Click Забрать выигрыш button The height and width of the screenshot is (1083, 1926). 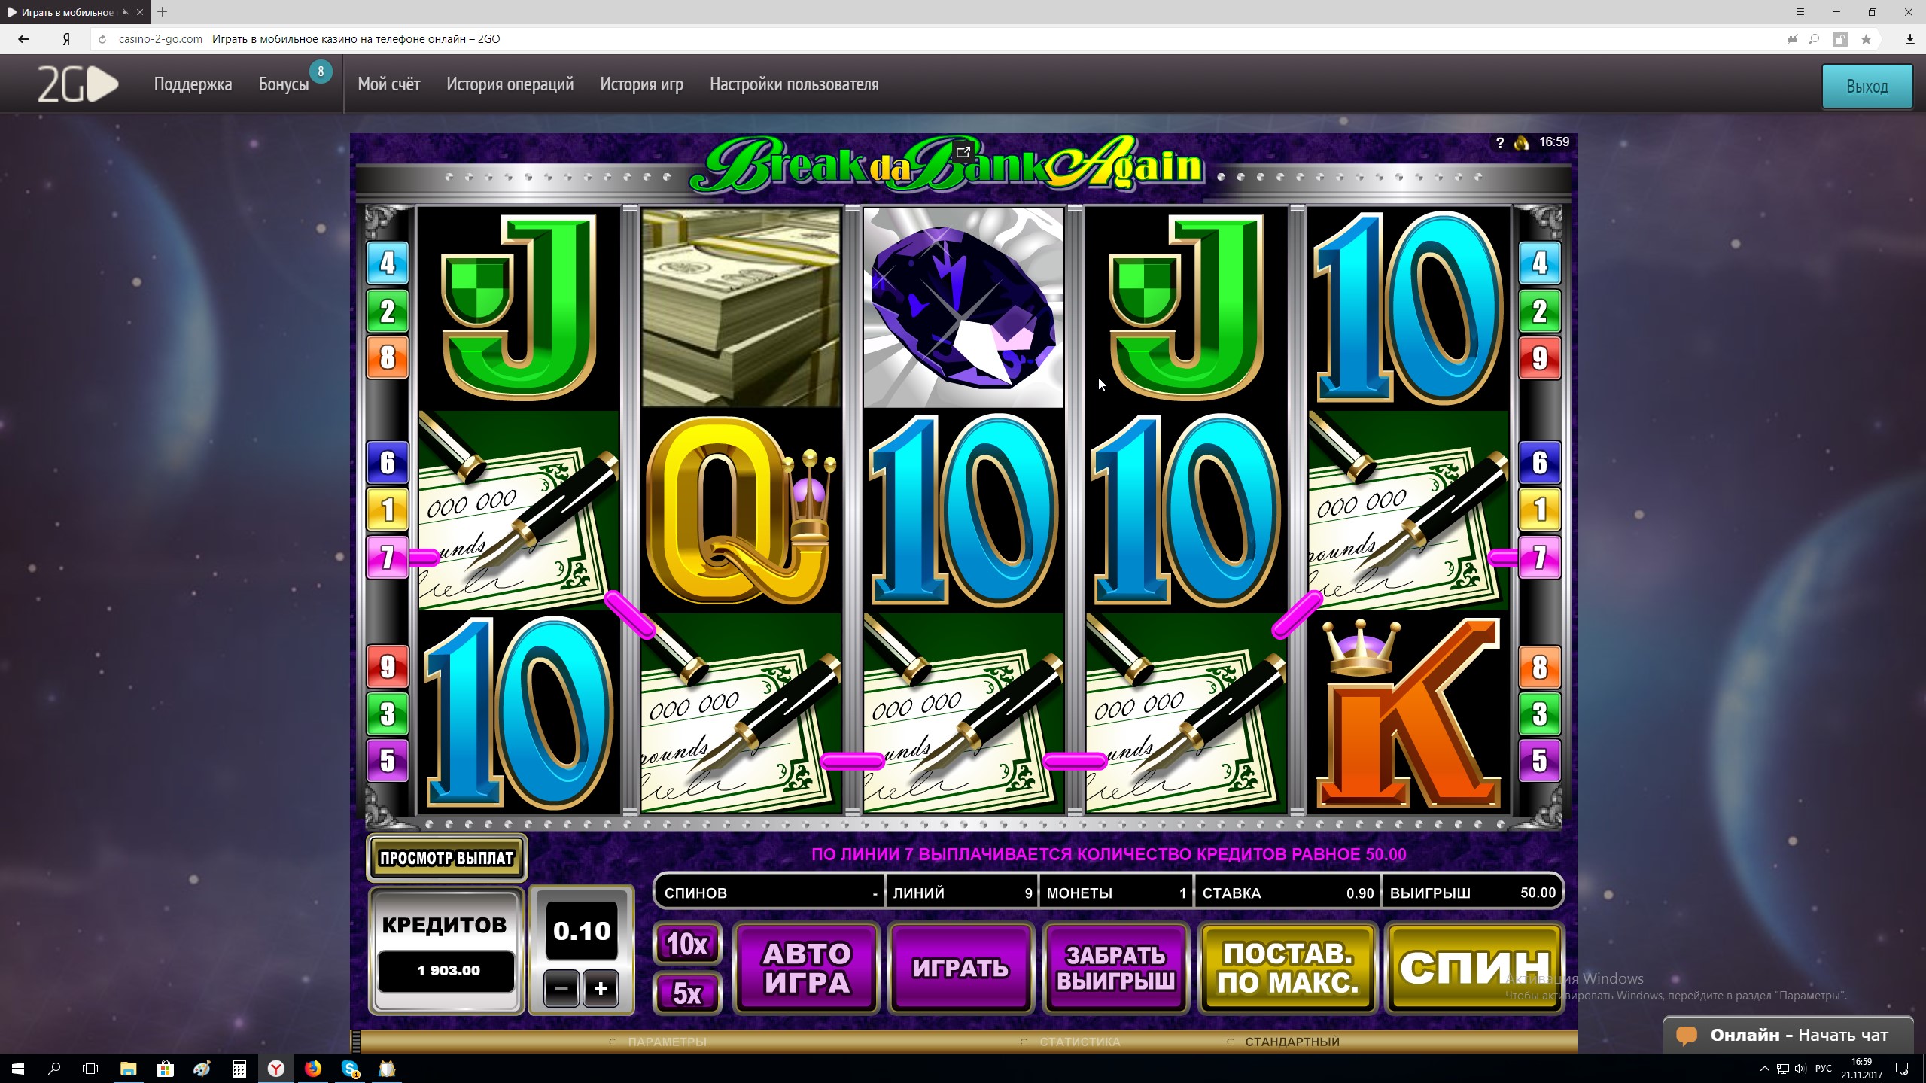tap(1115, 968)
